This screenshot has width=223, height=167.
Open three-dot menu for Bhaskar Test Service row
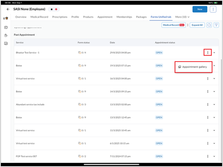click(x=208, y=52)
